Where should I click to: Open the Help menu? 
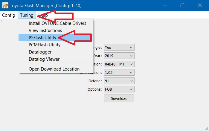click(x=43, y=15)
